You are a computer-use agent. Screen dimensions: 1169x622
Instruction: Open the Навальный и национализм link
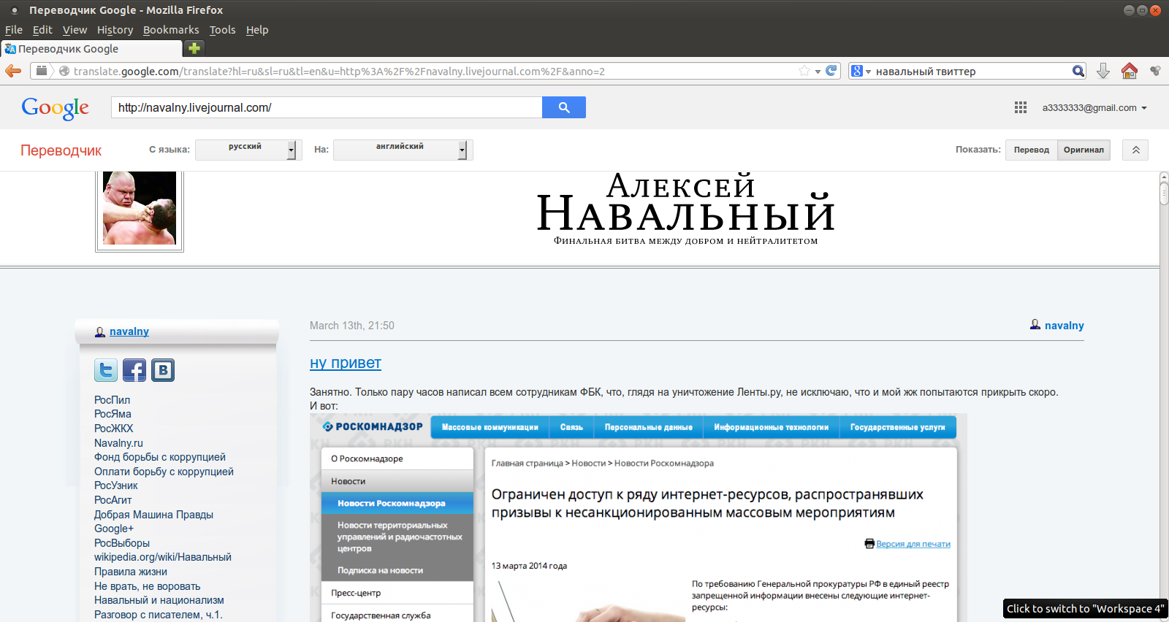point(159,600)
